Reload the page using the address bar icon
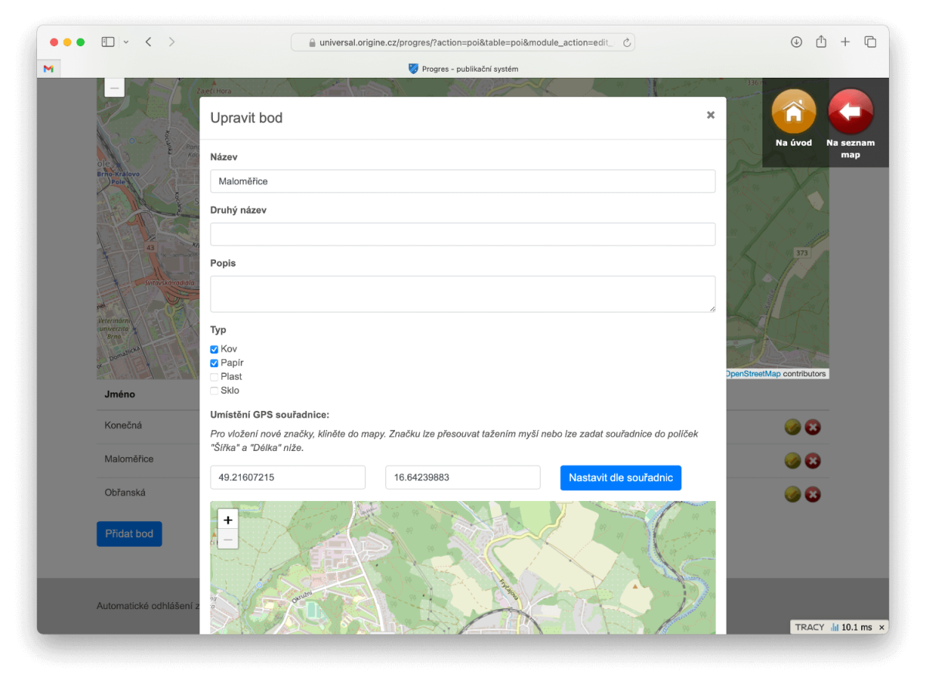Viewport: 926px width, 683px height. [627, 42]
